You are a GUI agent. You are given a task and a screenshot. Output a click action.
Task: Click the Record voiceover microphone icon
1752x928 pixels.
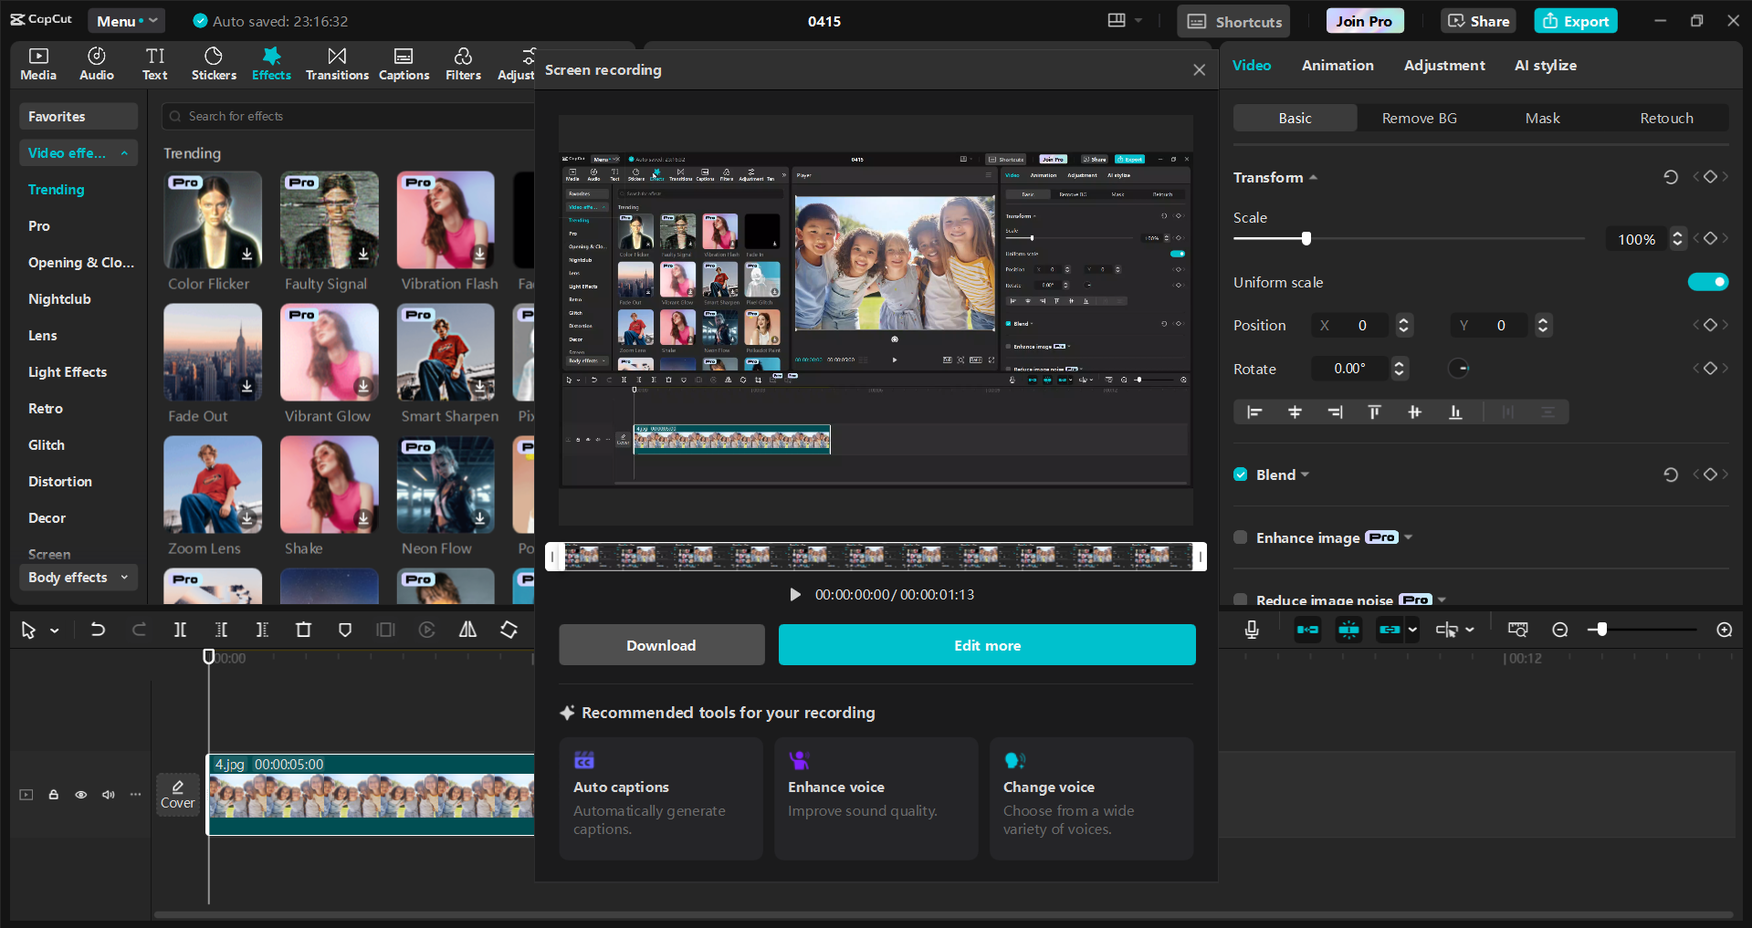coord(1251,629)
